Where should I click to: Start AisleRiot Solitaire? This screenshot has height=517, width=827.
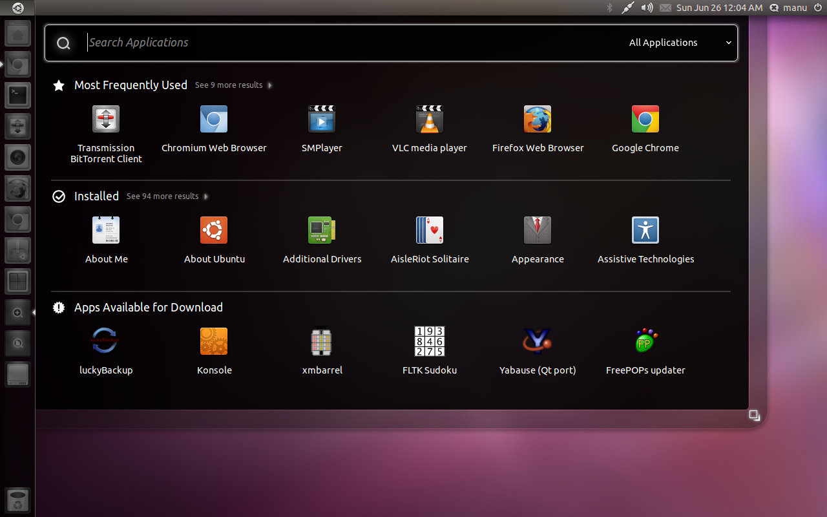pyautogui.click(x=430, y=240)
